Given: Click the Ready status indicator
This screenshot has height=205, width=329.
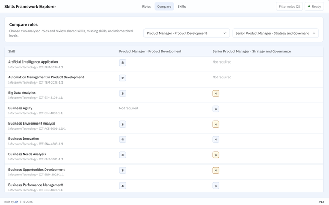Looking at the screenshot, I should 314,7.
